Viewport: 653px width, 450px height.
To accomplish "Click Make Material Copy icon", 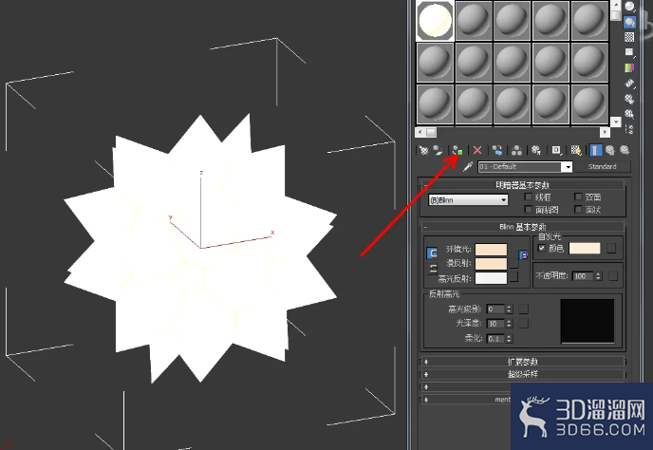I will tap(496, 150).
